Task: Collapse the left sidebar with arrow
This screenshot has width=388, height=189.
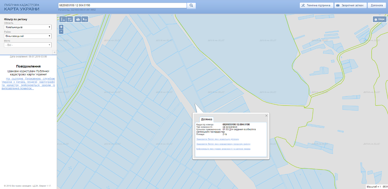Action: (x=55, y=52)
